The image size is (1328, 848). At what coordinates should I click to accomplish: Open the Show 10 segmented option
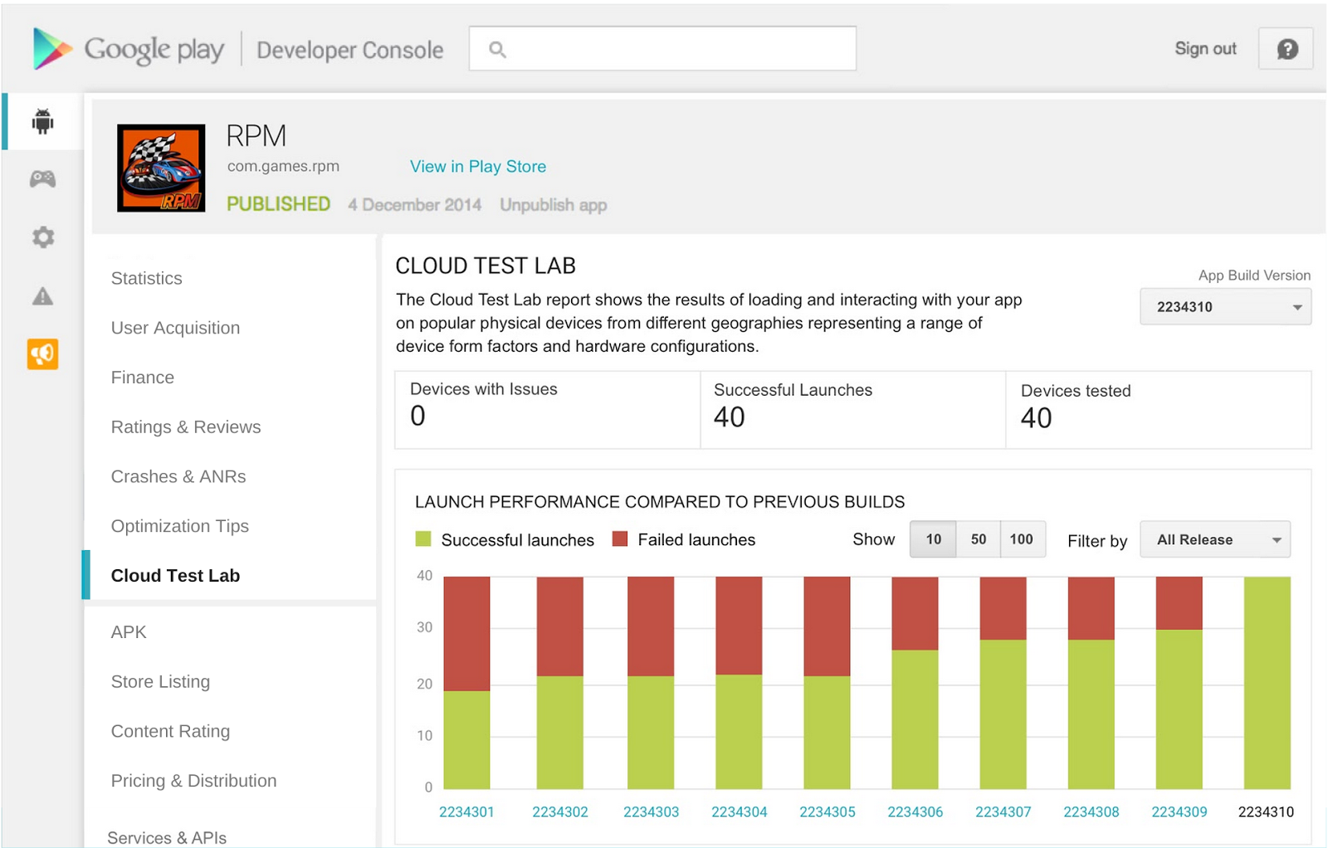tap(932, 539)
